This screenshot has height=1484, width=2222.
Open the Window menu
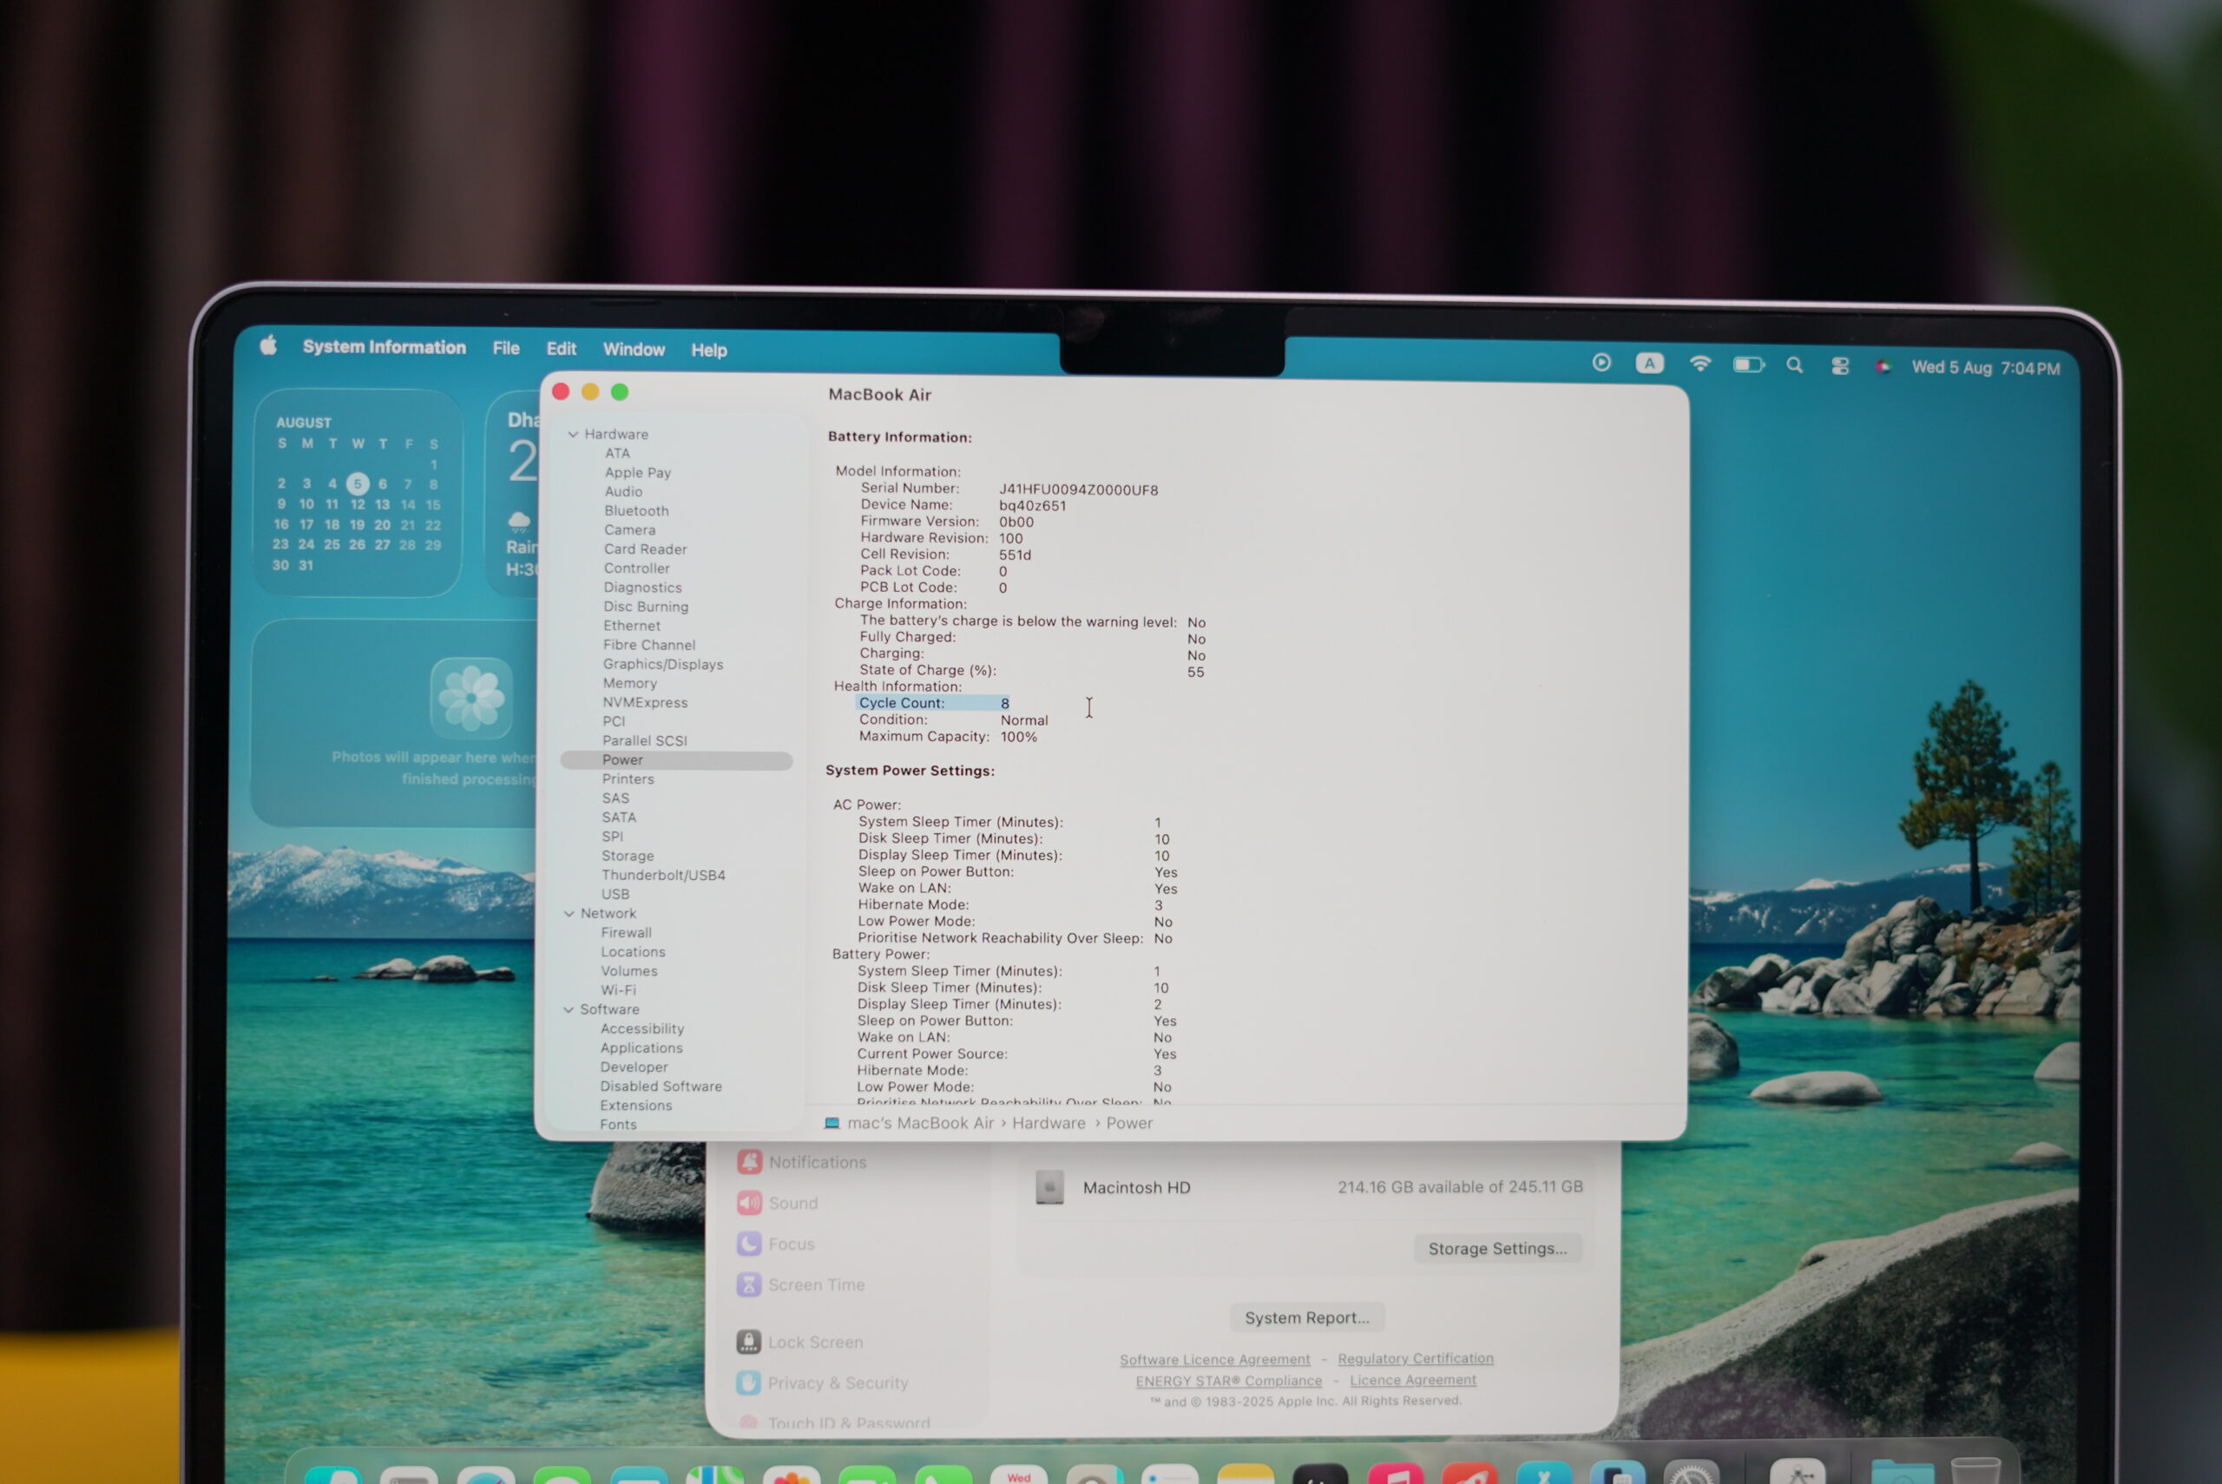634,349
